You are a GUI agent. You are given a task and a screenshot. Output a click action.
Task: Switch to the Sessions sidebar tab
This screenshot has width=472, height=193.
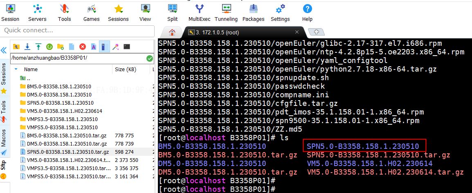(4, 79)
